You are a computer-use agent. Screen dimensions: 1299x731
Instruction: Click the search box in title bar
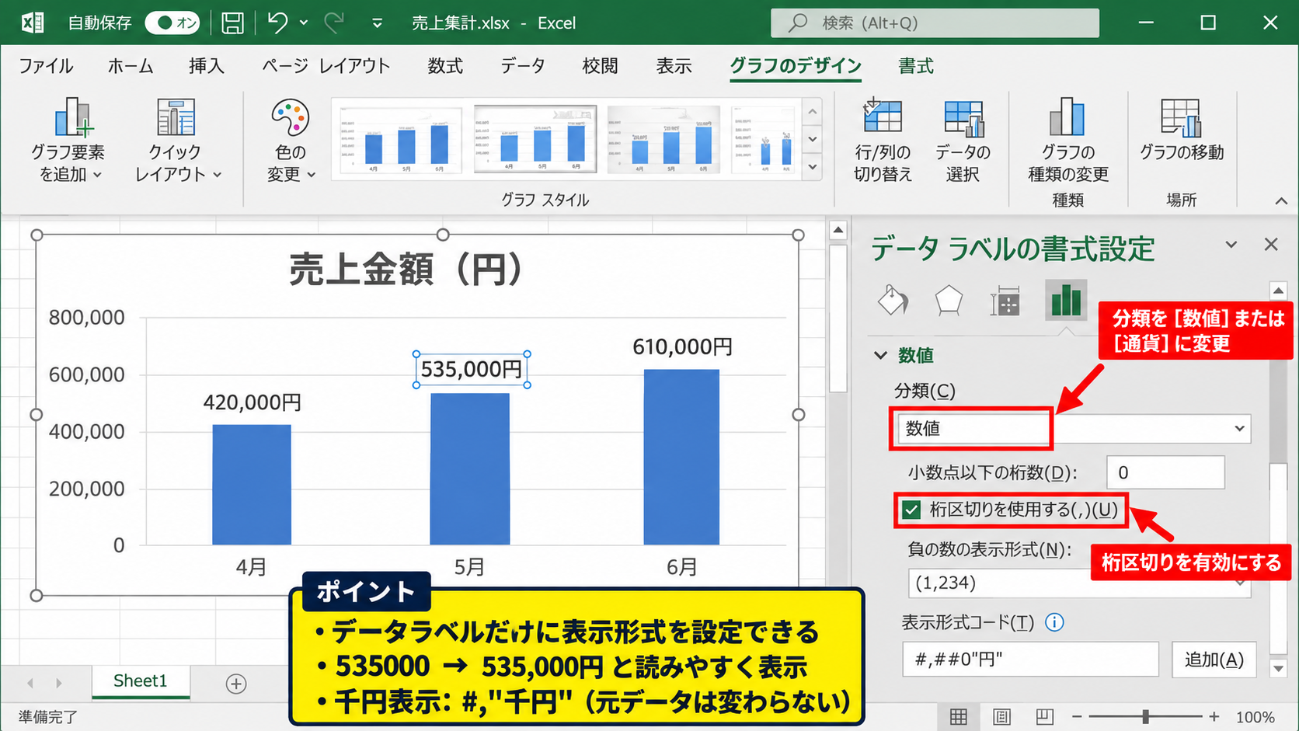click(935, 23)
